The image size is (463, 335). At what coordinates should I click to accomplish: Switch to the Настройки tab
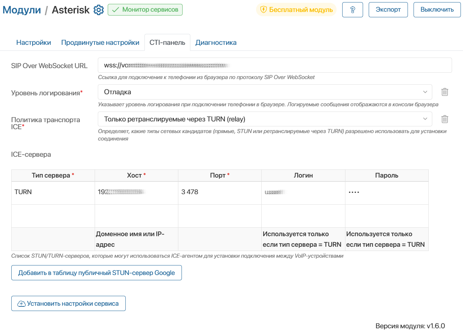tap(34, 43)
